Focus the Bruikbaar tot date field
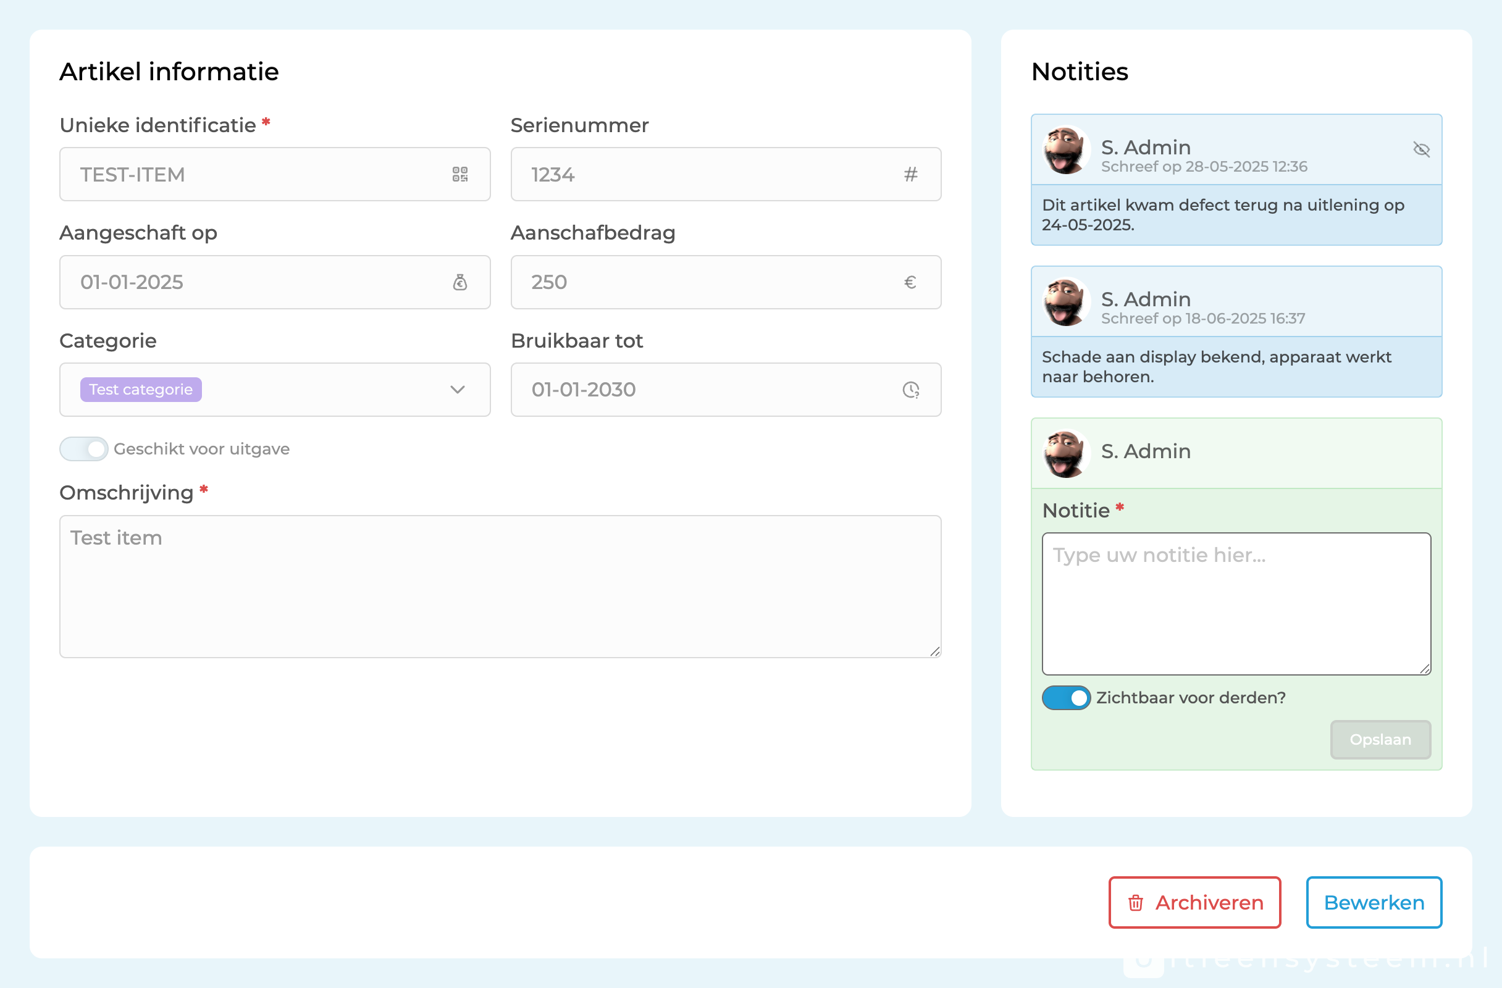The image size is (1502, 988). pyautogui.click(x=726, y=390)
